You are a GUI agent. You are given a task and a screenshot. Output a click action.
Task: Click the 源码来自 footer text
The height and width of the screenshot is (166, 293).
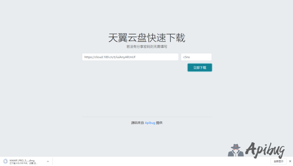click(x=137, y=123)
